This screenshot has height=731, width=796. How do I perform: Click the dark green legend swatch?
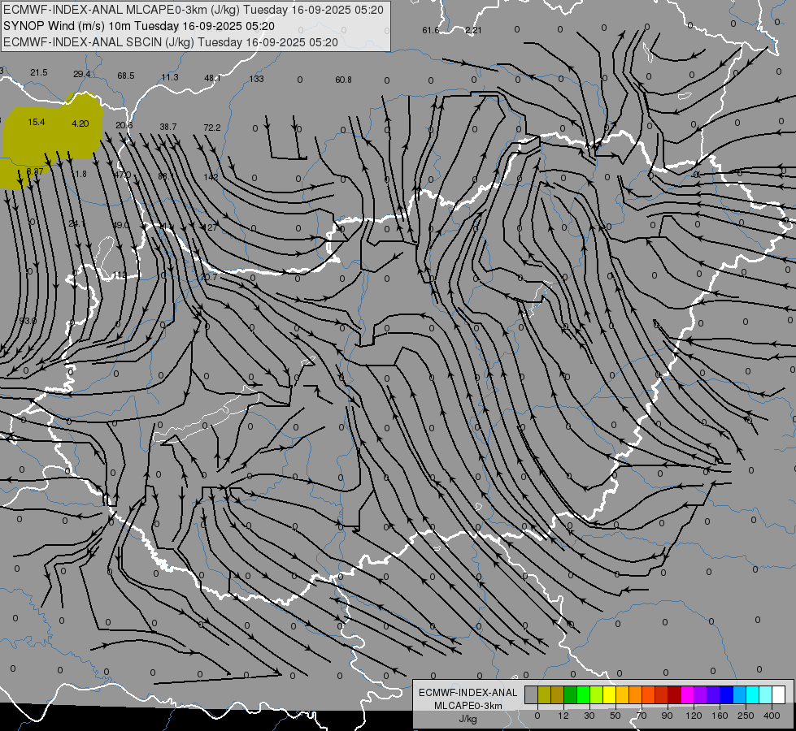pos(571,694)
